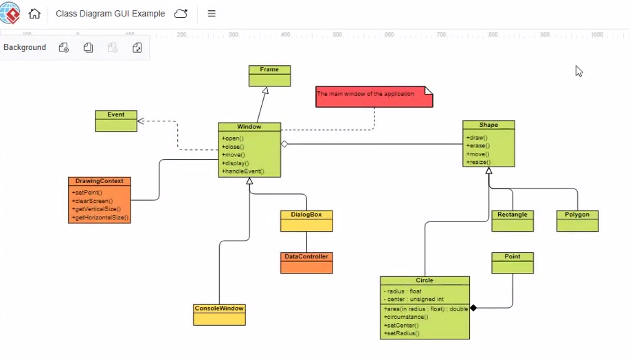Open the hamburger menu
630x362 pixels.
point(212,14)
